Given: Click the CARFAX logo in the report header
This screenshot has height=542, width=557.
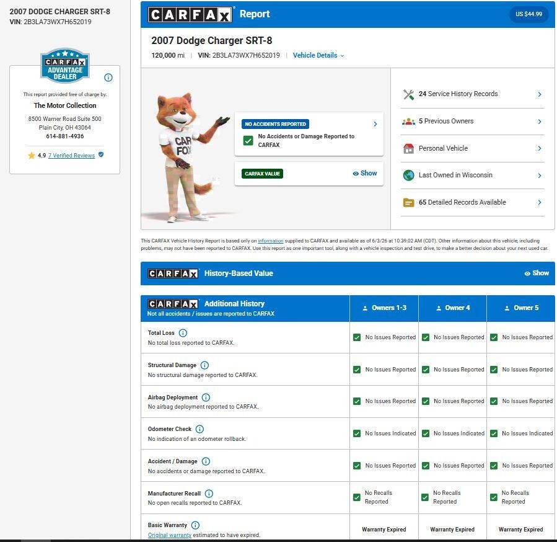Looking at the screenshot, I should (190, 15).
